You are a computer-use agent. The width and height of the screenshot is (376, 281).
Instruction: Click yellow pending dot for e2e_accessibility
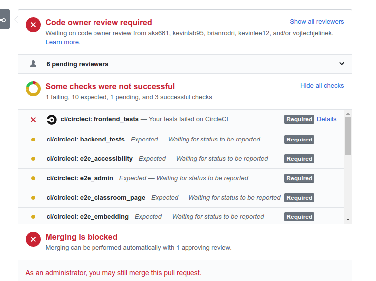tap(33, 159)
